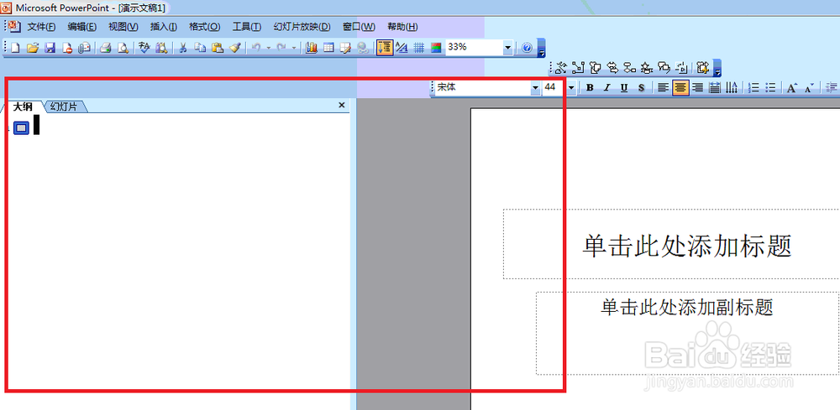Toggle Underline formatting
The height and width of the screenshot is (410, 840).
click(624, 88)
